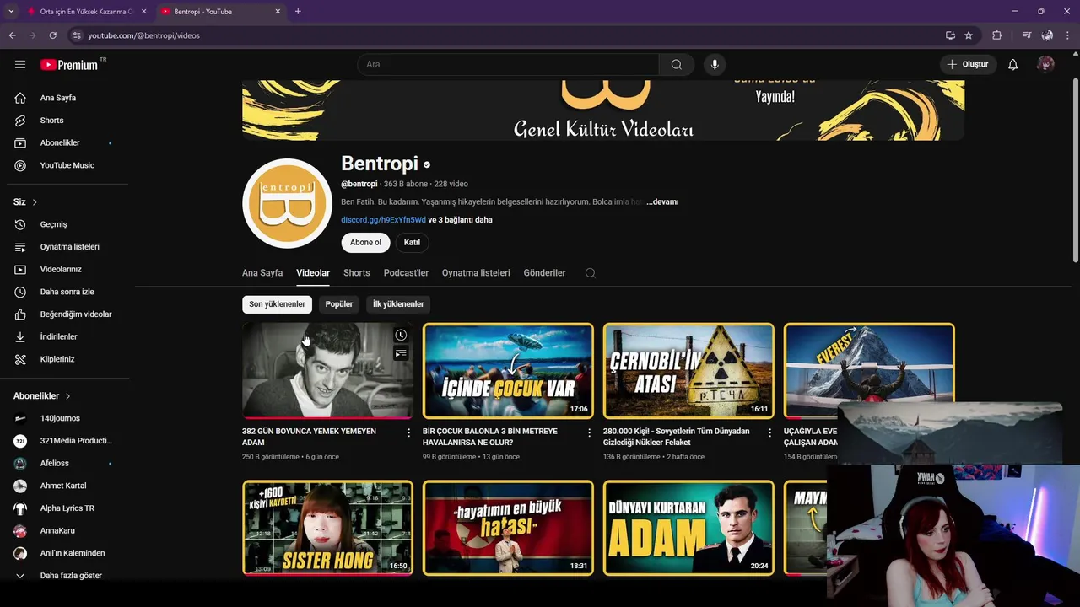This screenshot has width=1080, height=607.
Task: Click the Katıl button
Action: (x=412, y=243)
